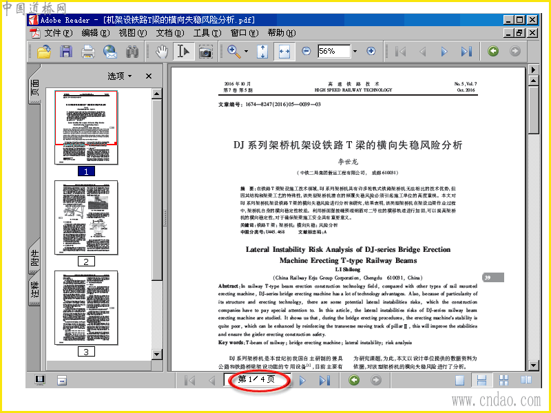Click the document scrollbar down arrow

[x=534, y=366]
